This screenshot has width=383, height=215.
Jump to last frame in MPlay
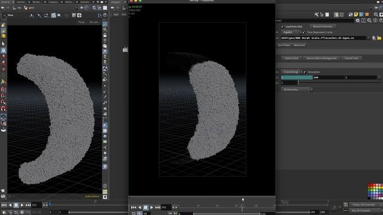point(158,207)
